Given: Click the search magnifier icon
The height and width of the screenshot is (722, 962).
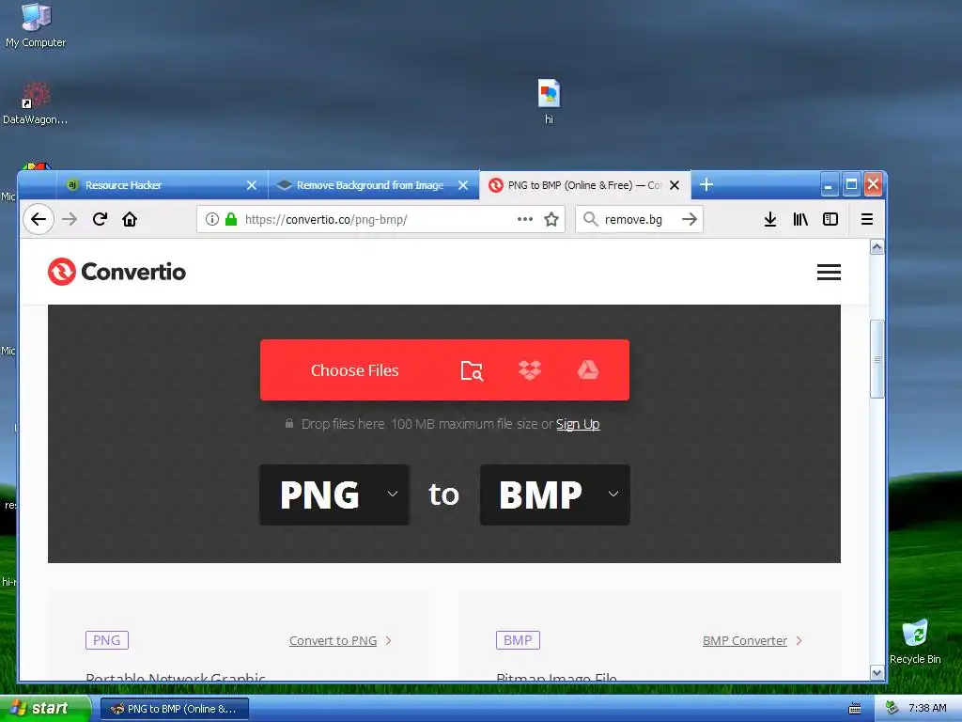Looking at the screenshot, I should (590, 219).
